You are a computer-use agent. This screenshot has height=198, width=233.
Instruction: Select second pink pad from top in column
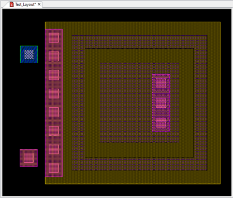(54, 56)
